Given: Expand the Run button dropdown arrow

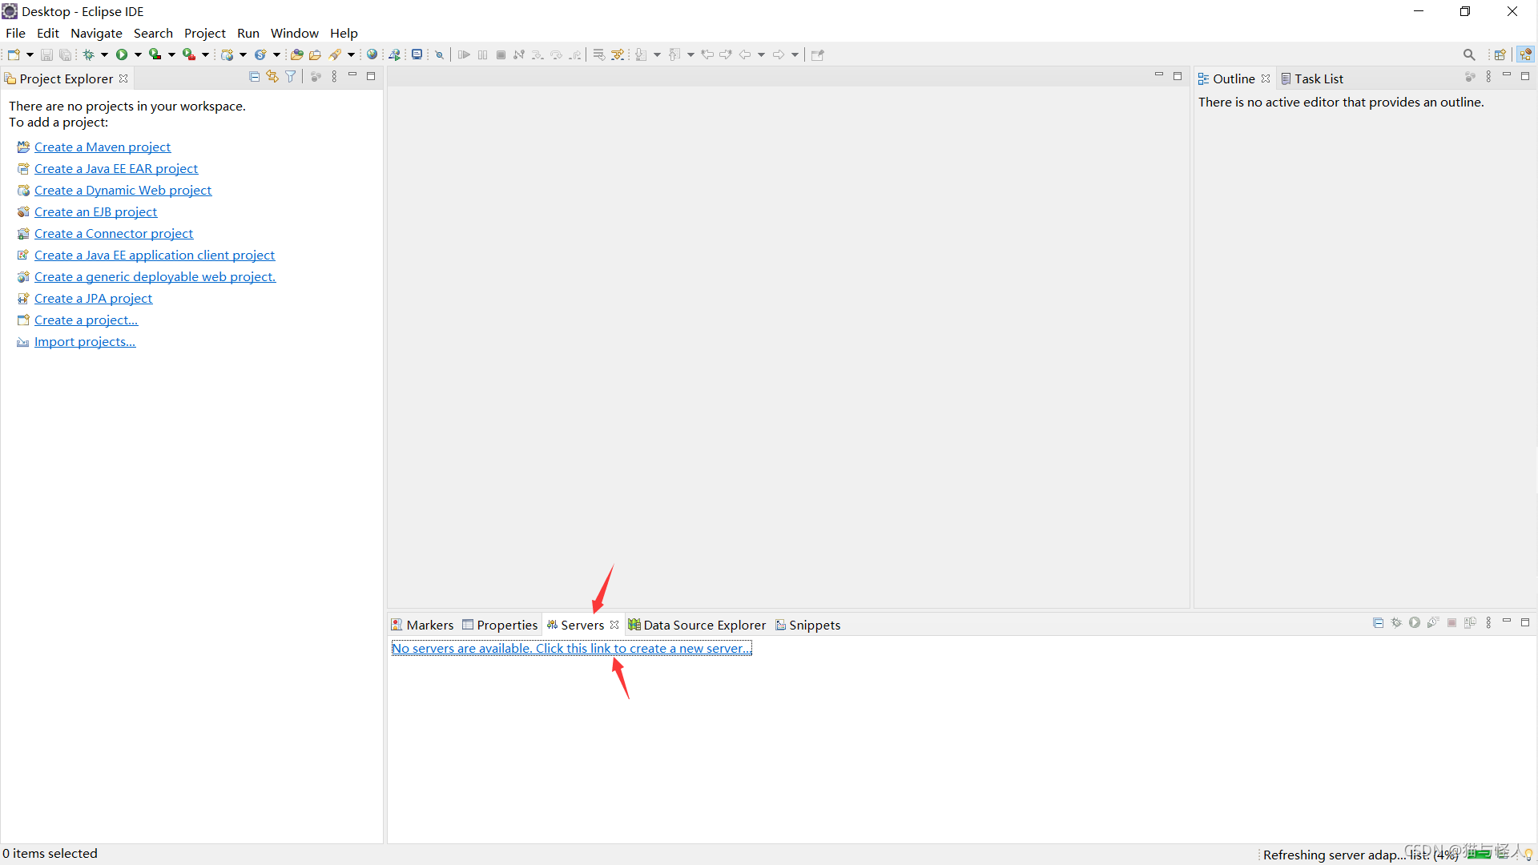Looking at the screenshot, I should [138, 54].
